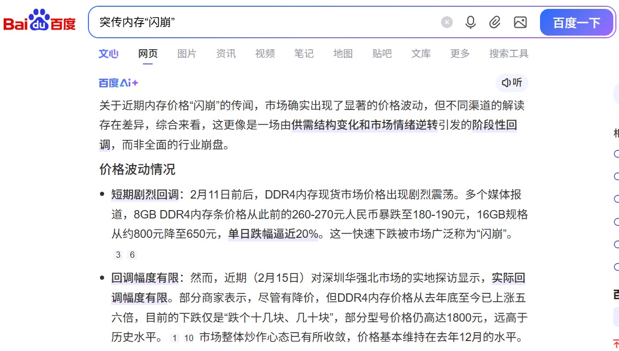Screen dimensions: 619x351
Task: Expand the 更多 menu
Action: pos(460,53)
